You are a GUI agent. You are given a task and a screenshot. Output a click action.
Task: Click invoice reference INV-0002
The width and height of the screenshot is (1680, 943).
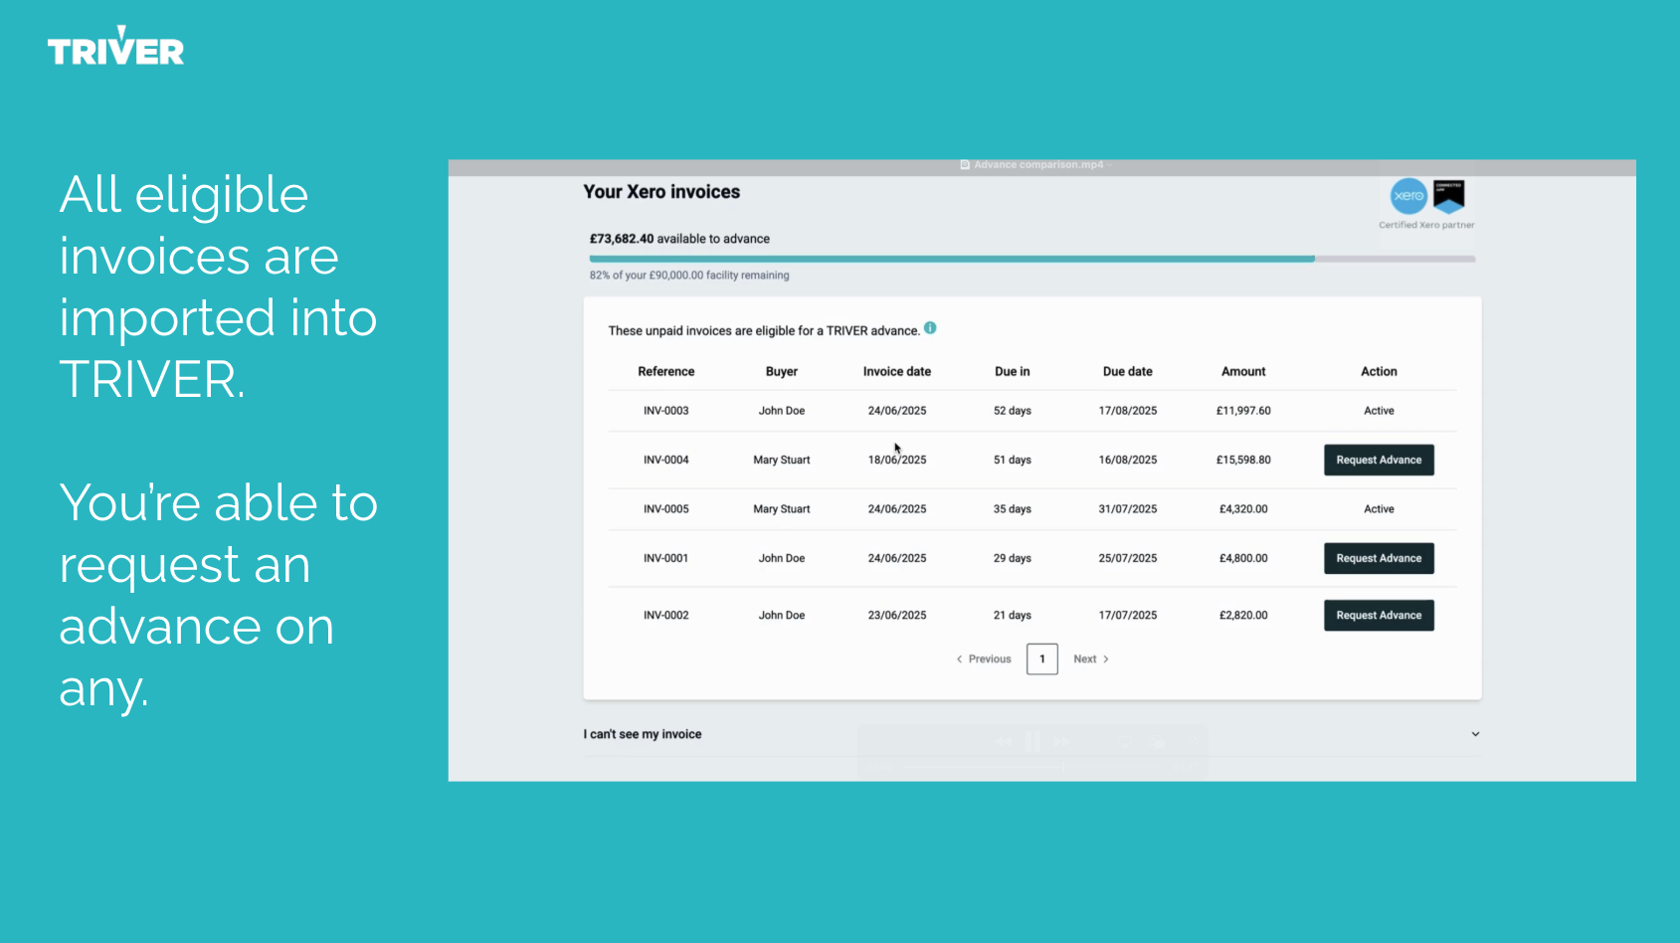666,615
